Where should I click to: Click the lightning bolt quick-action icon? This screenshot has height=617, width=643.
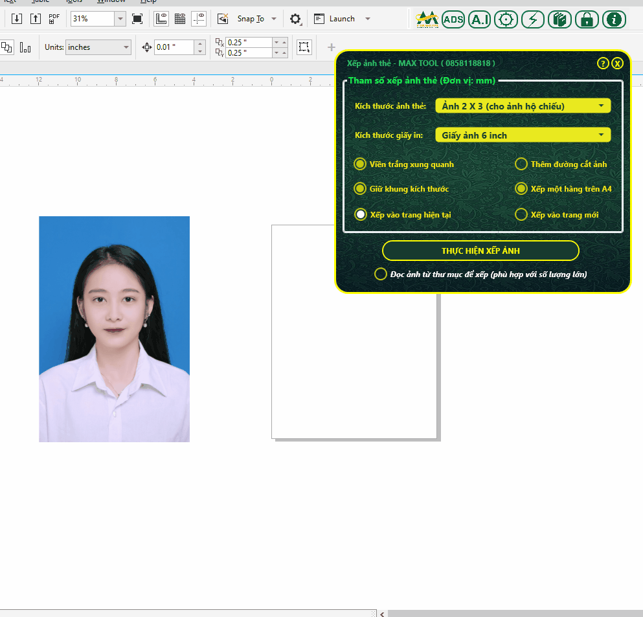tap(533, 19)
